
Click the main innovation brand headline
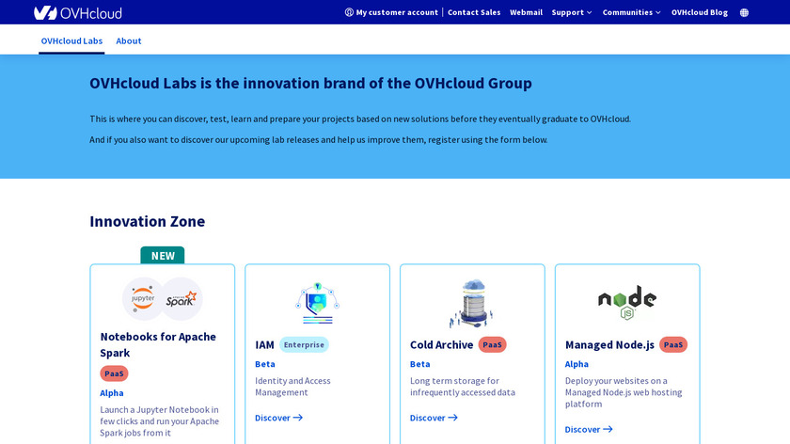tap(310, 83)
